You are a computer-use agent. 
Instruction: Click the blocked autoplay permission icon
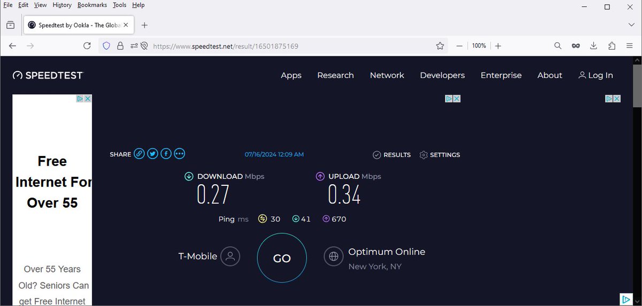click(x=144, y=46)
